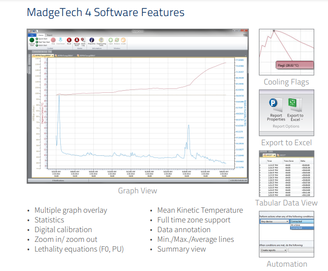Open the blue File tab

(x=32, y=35)
